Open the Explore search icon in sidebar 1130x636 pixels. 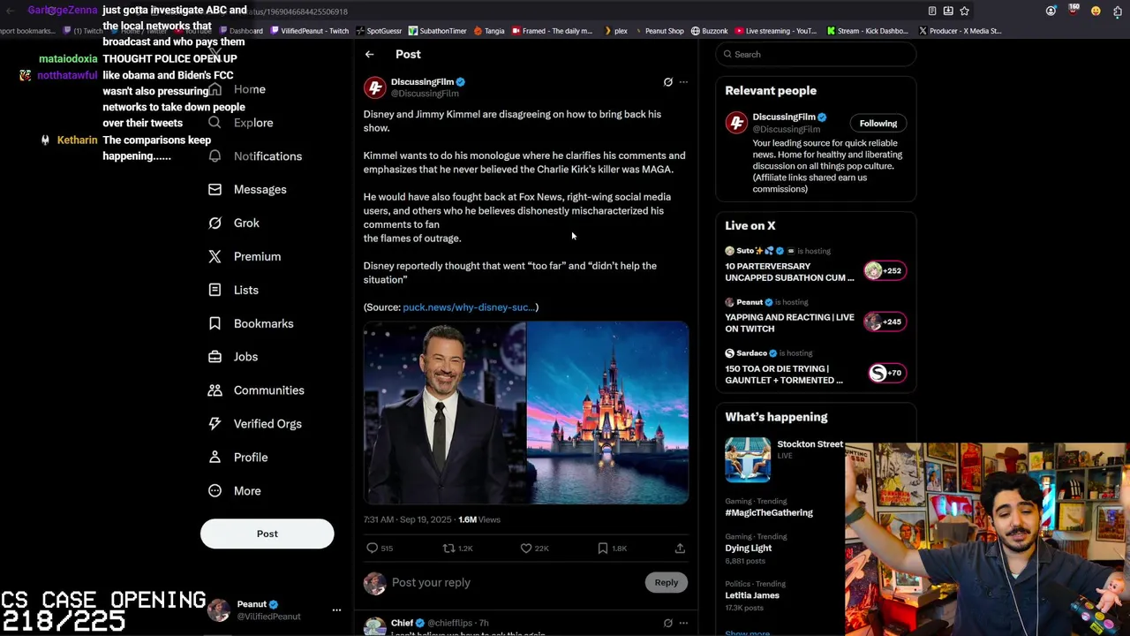pyautogui.click(x=215, y=123)
